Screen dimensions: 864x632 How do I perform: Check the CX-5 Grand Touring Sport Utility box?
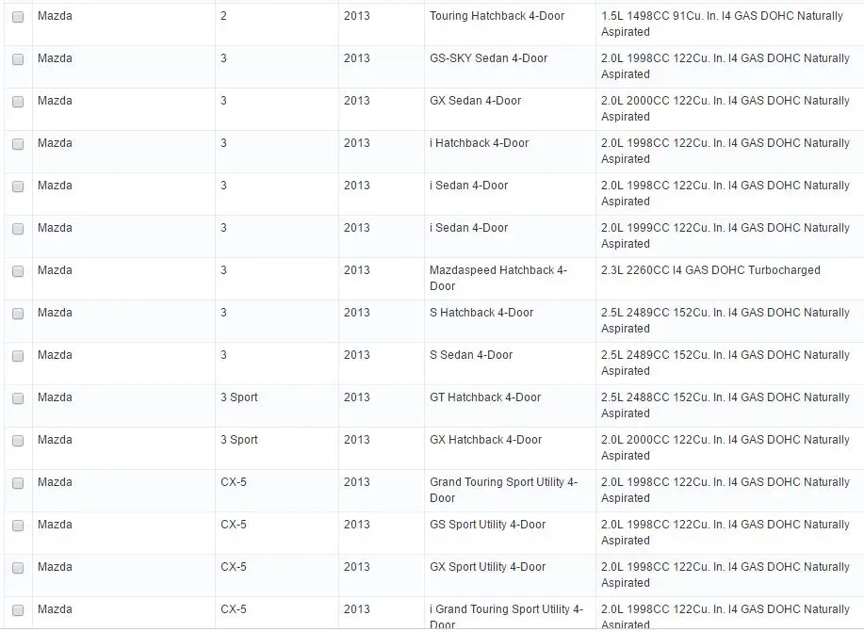tap(18, 484)
